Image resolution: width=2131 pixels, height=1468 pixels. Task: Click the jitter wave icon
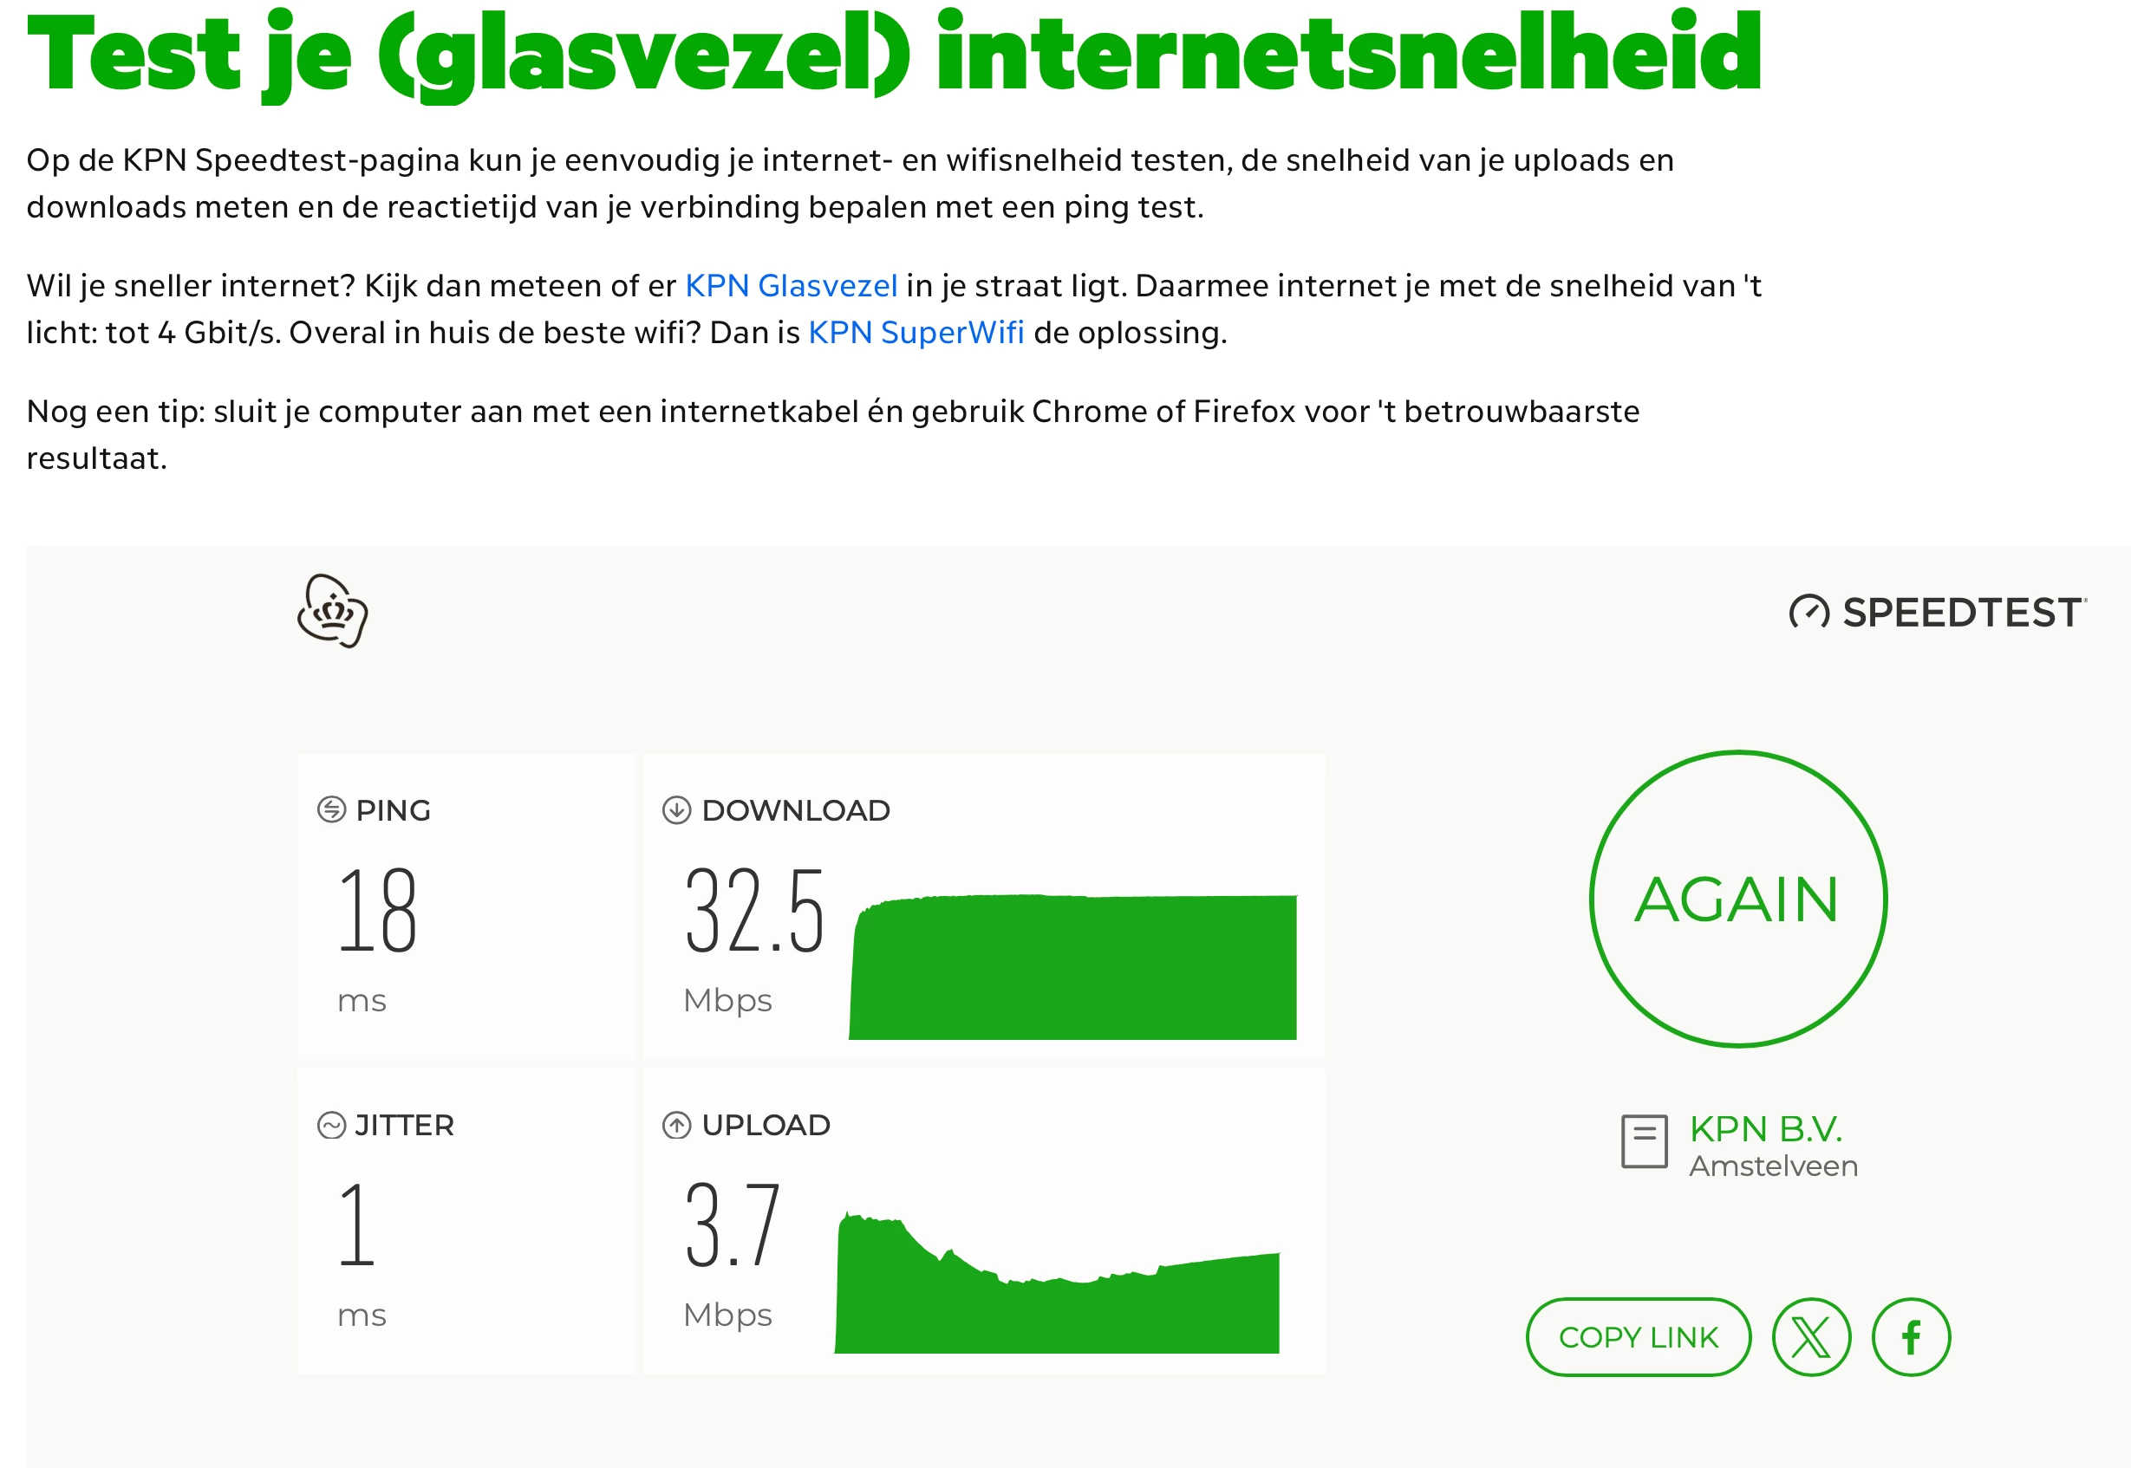click(x=331, y=1125)
